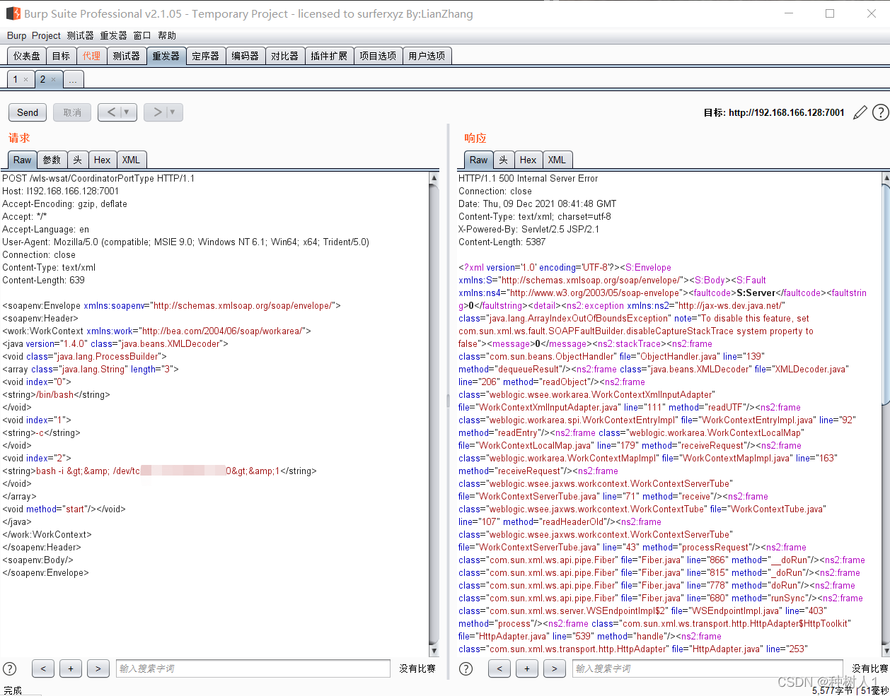Switch to the 重发器 main tab
This screenshot has width=890, height=696.
point(166,56)
